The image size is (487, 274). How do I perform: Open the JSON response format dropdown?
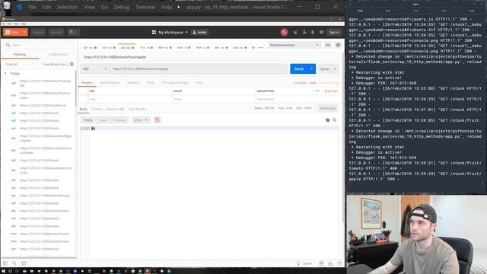tap(141, 120)
